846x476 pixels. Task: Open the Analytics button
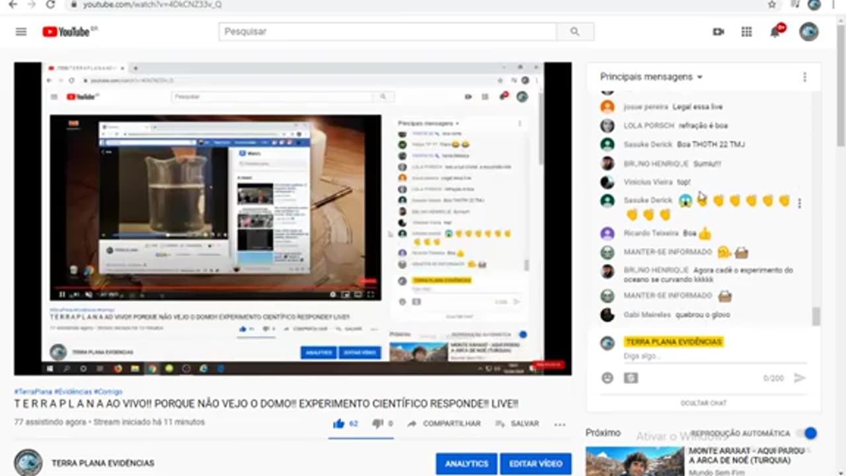[x=467, y=464]
